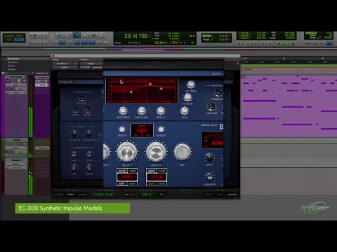Select NOTE mode under Delay 2
Screen dimensions: 337x252
click(x=152, y=171)
